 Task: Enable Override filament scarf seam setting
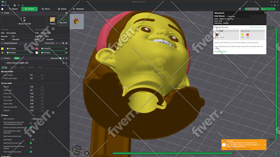31,148
